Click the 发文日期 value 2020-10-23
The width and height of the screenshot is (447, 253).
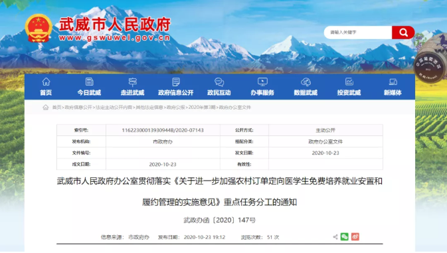click(325, 153)
